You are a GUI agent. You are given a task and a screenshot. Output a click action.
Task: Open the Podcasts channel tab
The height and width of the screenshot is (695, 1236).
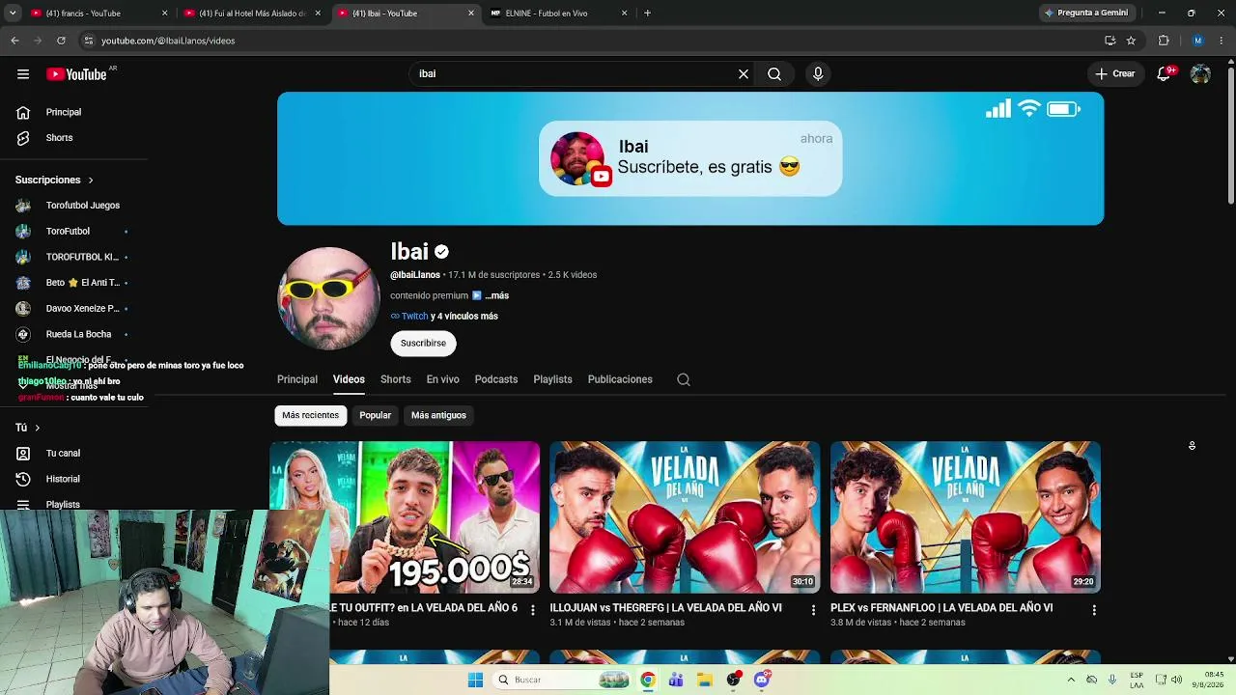click(496, 379)
